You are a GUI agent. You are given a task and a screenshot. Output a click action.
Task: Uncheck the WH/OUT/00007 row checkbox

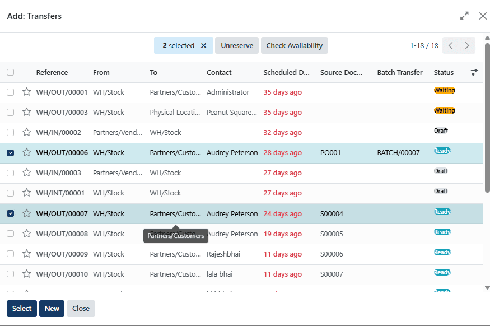pos(10,213)
